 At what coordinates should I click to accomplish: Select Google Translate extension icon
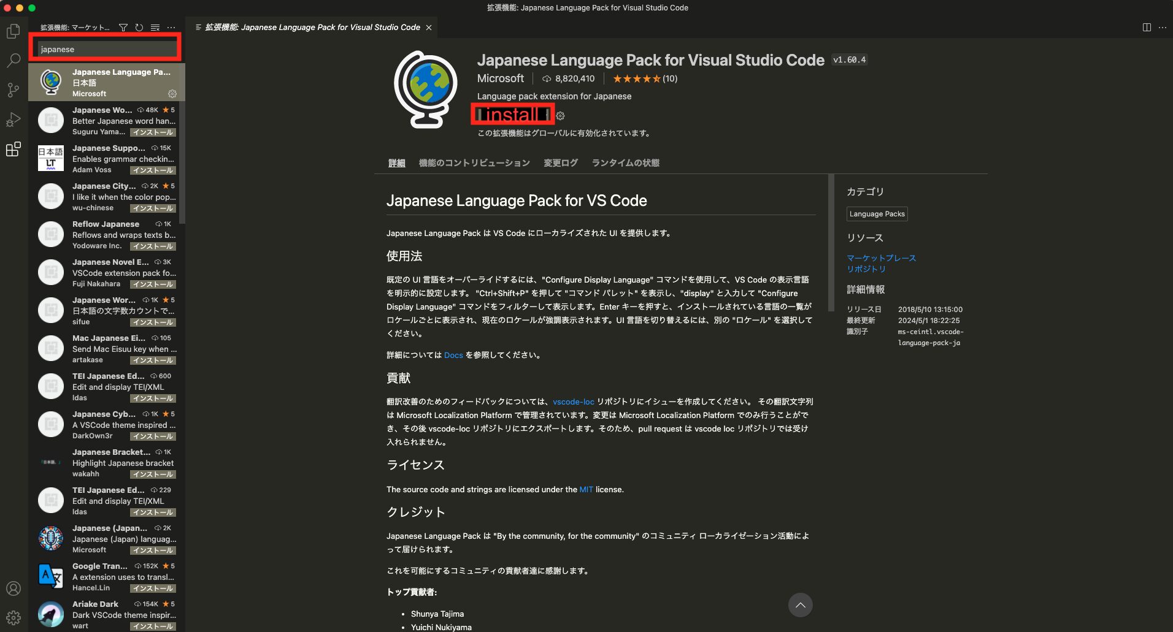[x=51, y=576]
